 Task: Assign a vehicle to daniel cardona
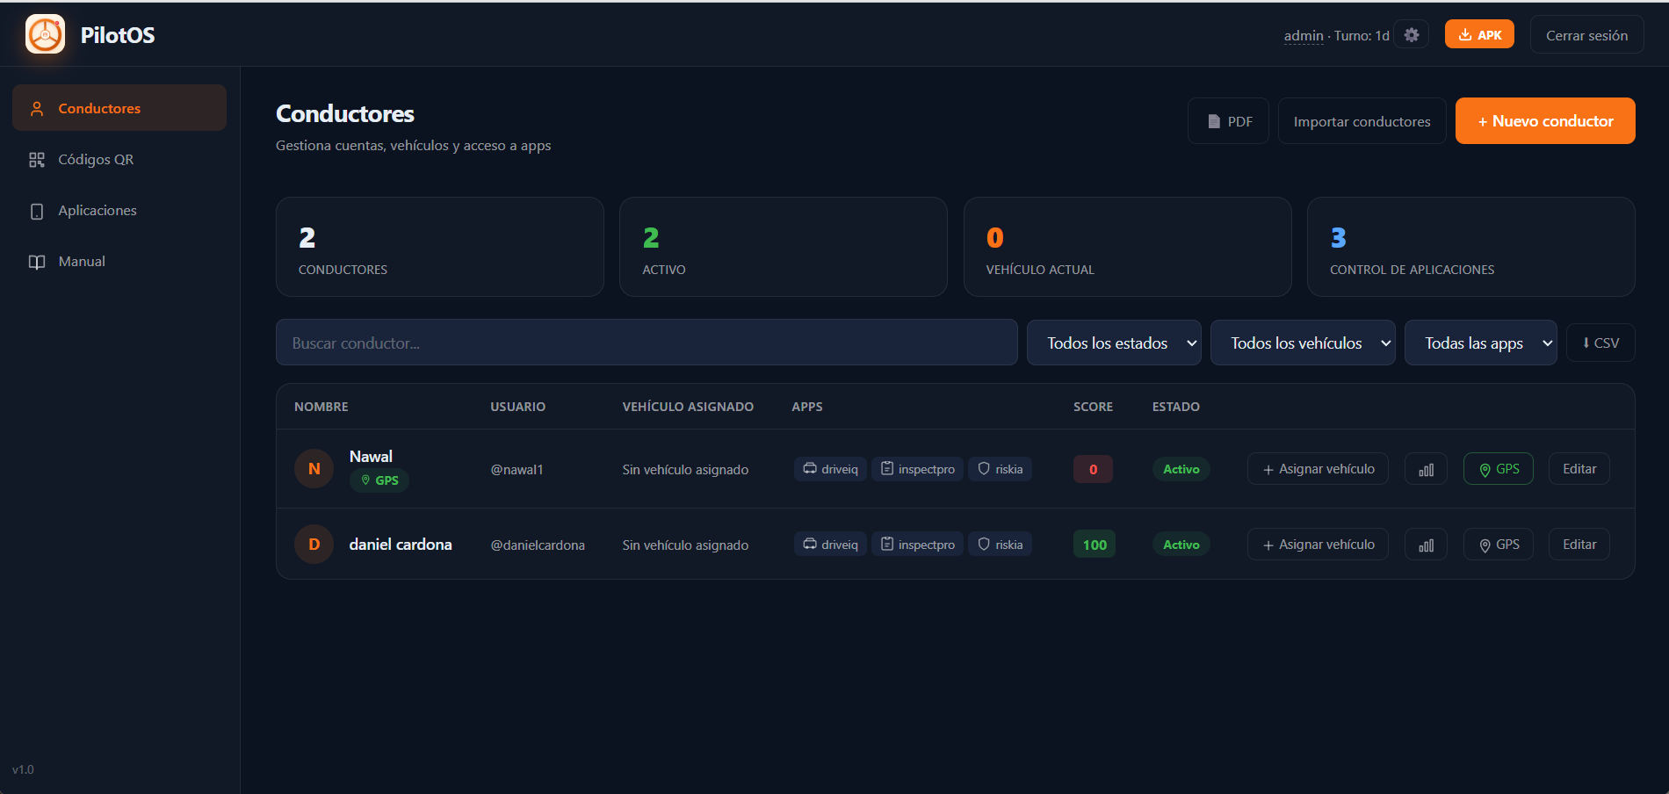[x=1318, y=545]
